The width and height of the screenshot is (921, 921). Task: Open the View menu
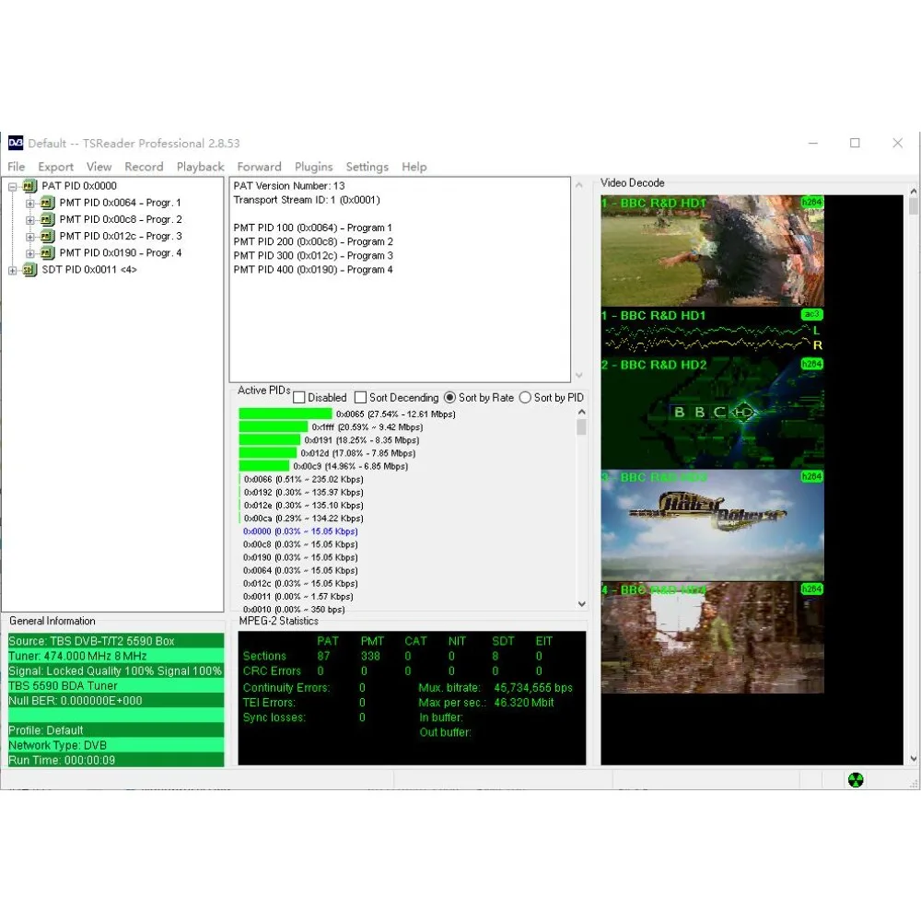pos(99,167)
